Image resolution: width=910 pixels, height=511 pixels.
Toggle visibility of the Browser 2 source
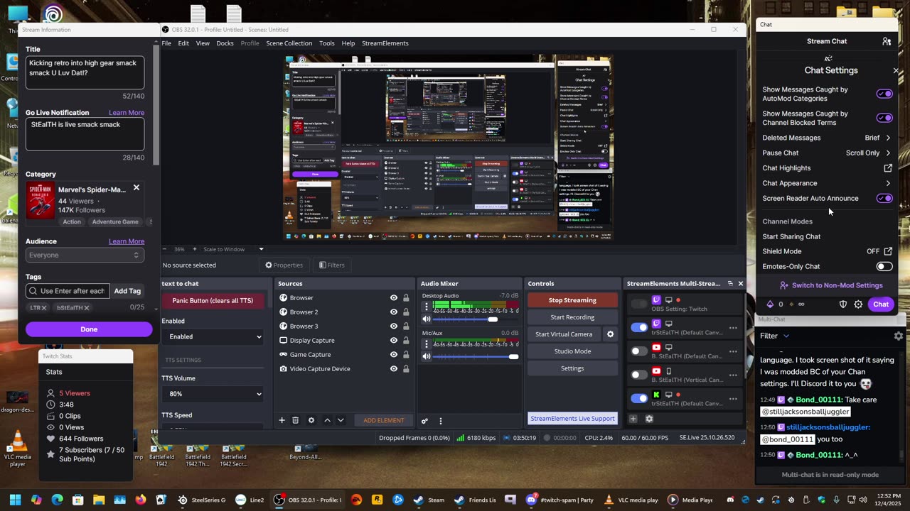(393, 312)
